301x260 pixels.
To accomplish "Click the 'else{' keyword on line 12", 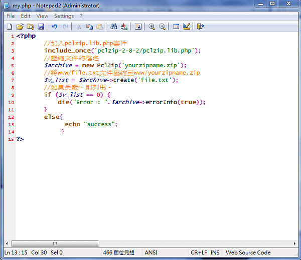I will [x=53, y=117].
